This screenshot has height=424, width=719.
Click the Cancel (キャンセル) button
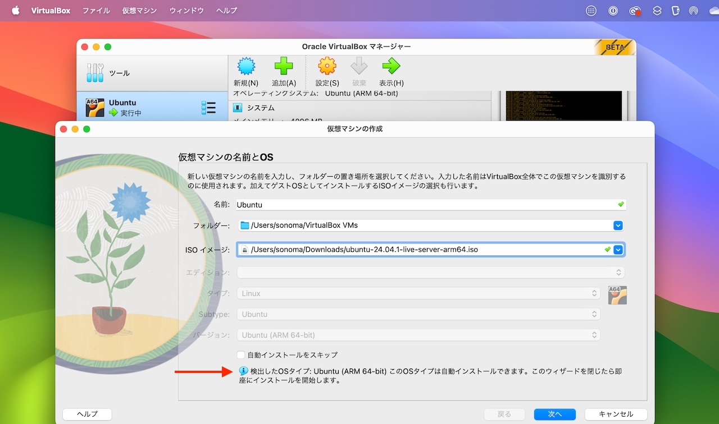click(616, 414)
